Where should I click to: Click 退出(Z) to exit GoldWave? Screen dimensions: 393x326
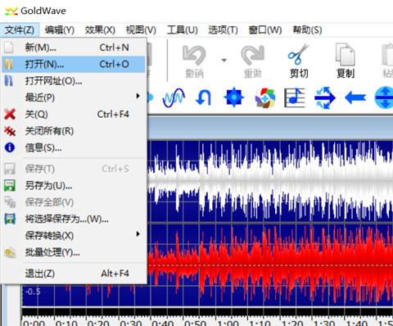pyautogui.click(x=74, y=274)
